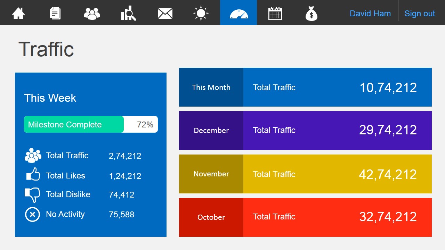Click December total 29,74,212
Image resolution: width=445 pixels, height=250 pixels.
(388, 130)
